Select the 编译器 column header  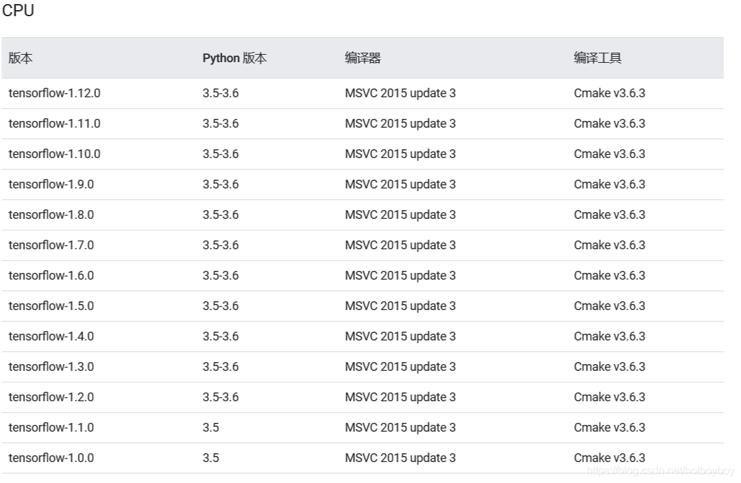[x=362, y=58]
